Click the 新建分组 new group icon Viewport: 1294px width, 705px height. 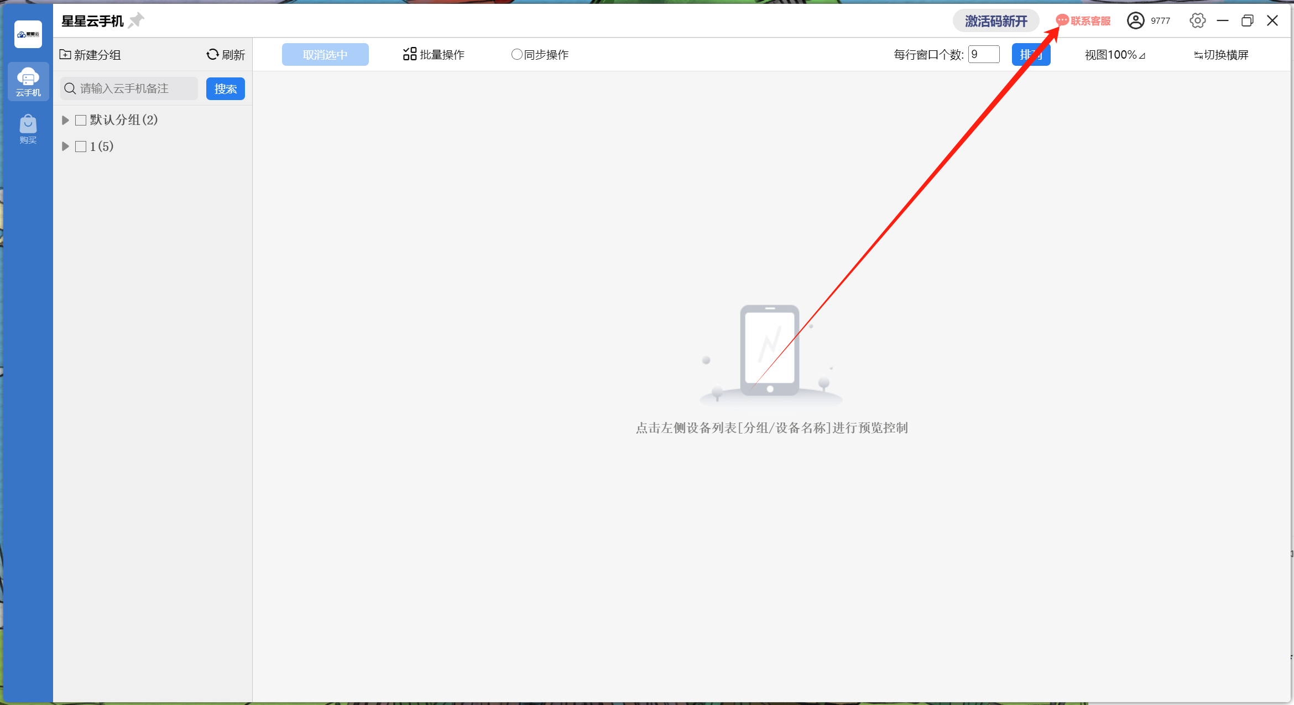pos(65,54)
